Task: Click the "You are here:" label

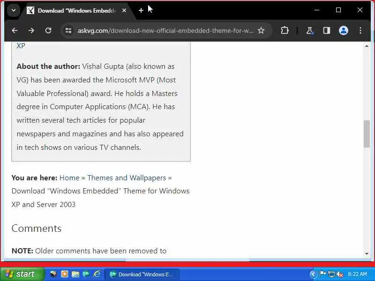Action: click(x=34, y=178)
